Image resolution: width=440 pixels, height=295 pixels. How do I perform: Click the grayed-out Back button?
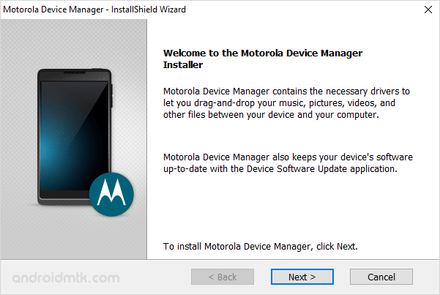coord(223,277)
